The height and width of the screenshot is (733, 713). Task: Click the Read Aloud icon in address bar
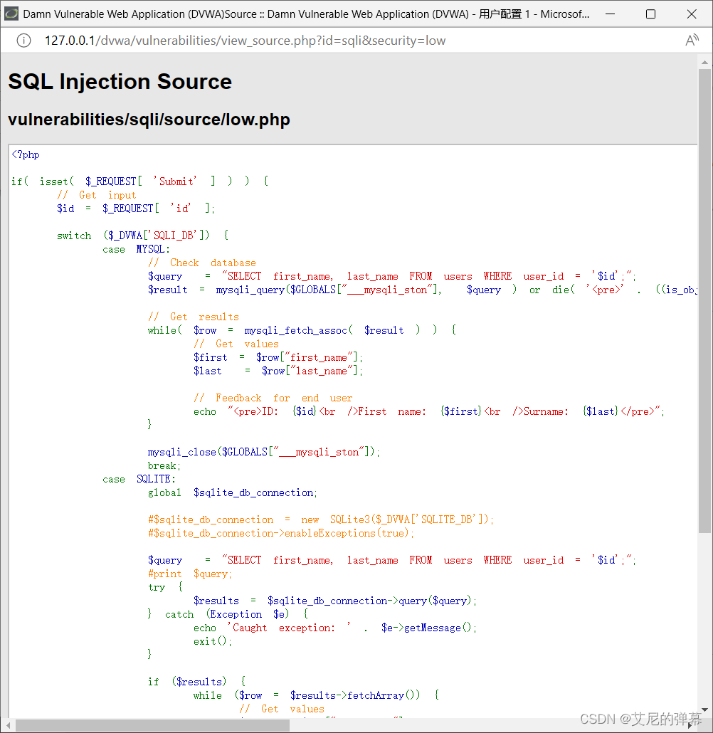tap(692, 41)
